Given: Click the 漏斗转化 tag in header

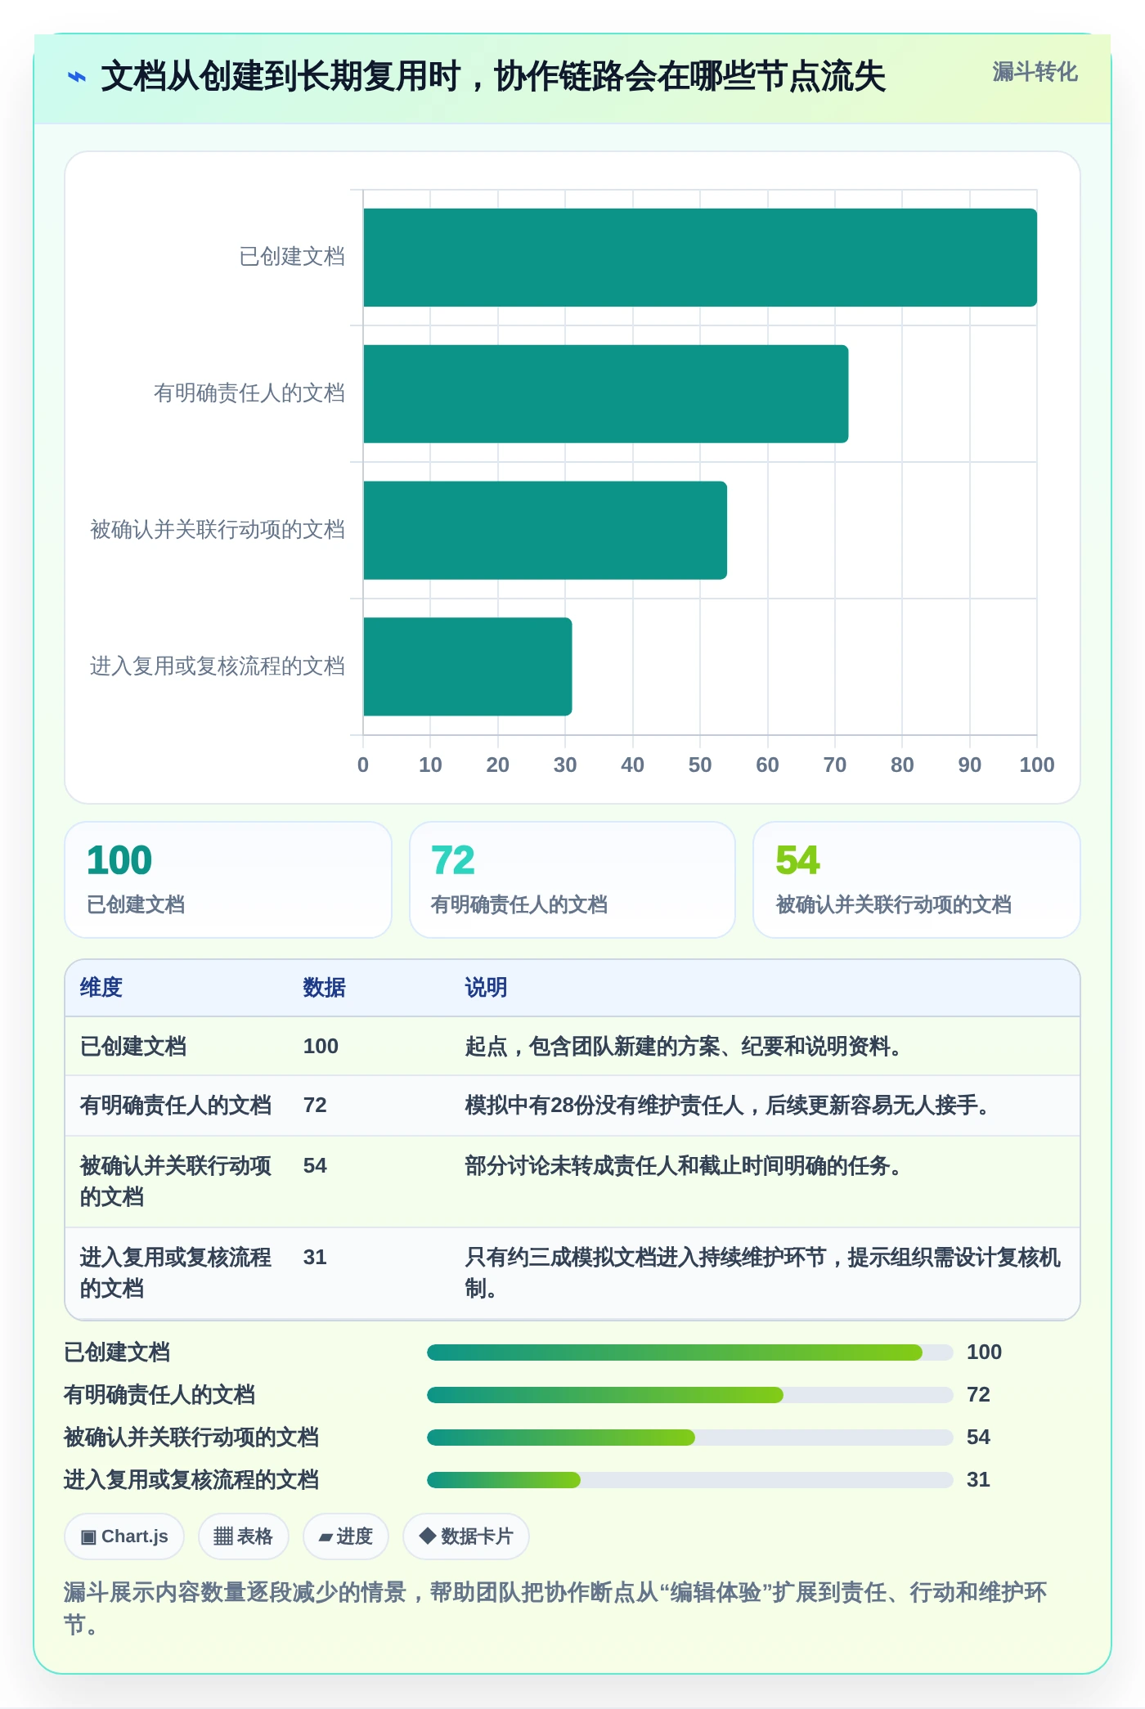Looking at the screenshot, I should [x=1035, y=72].
